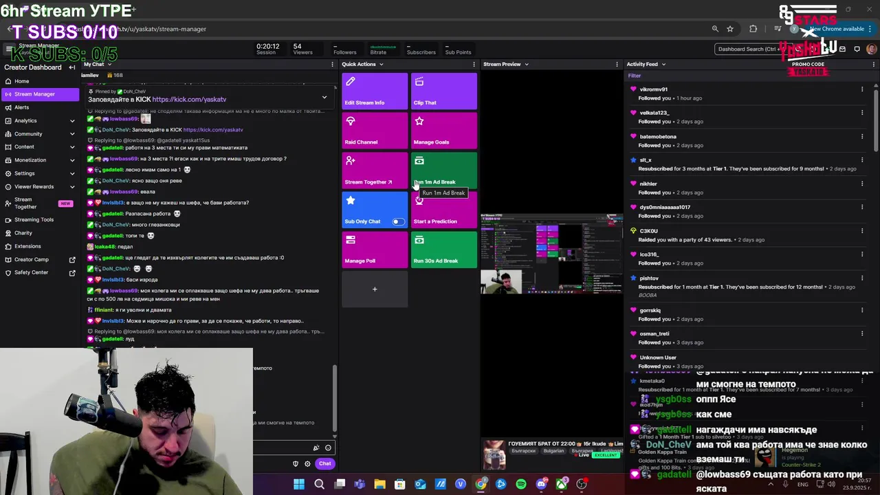Run the 30s Ad Break

[x=444, y=250]
